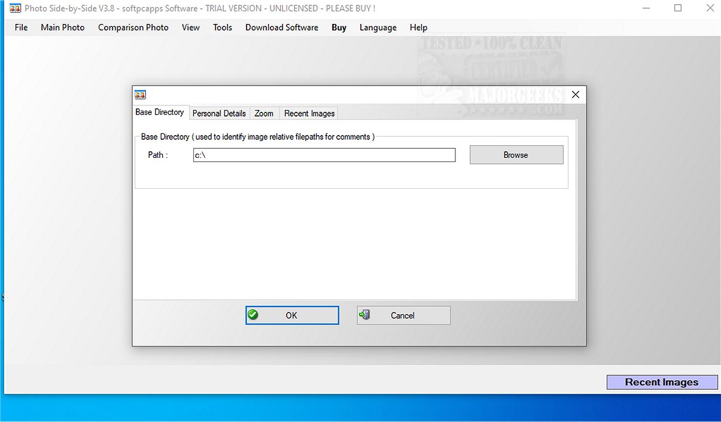
Task: Click the green checkmark icon on OK
Action: 253,315
